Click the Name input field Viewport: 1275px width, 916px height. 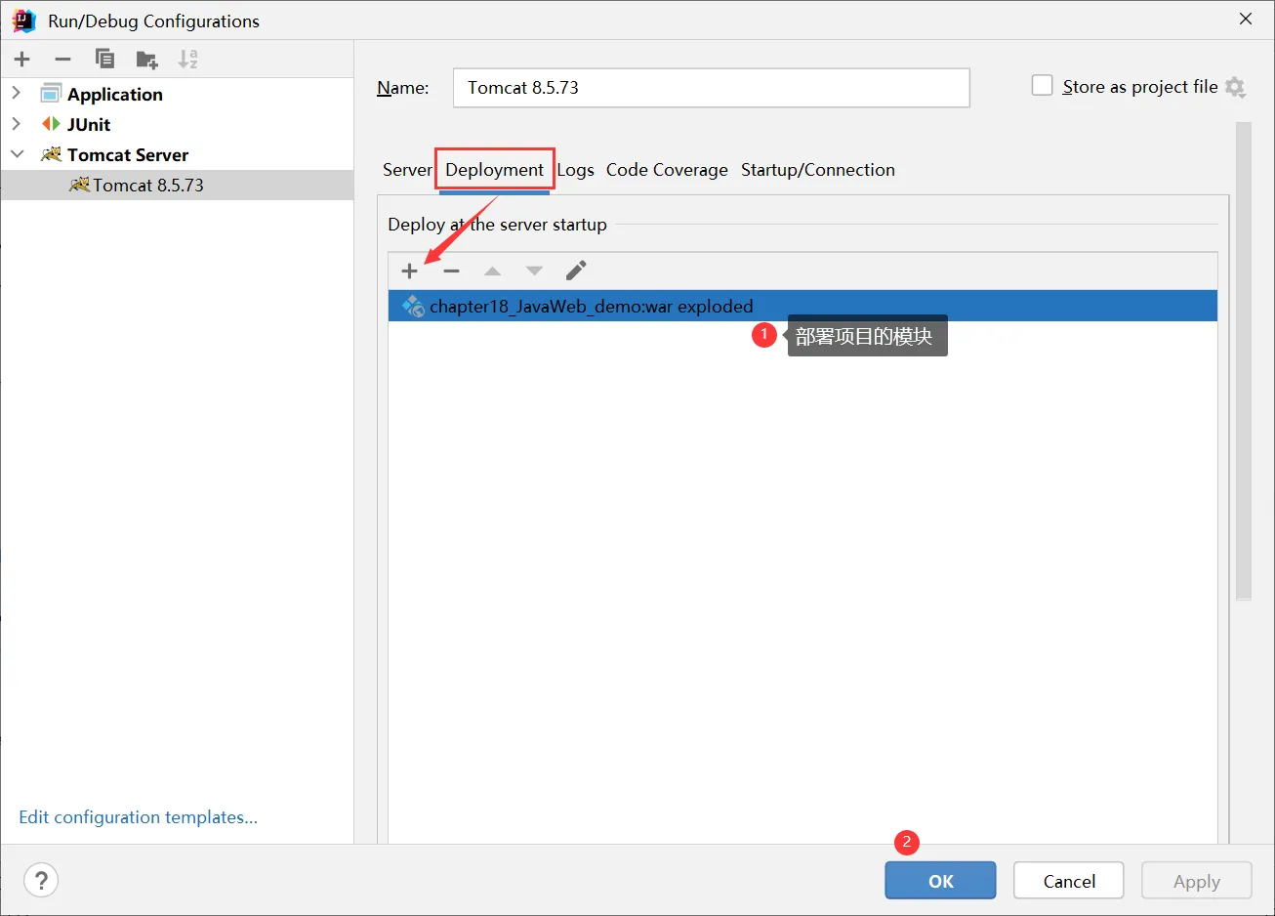tap(711, 88)
